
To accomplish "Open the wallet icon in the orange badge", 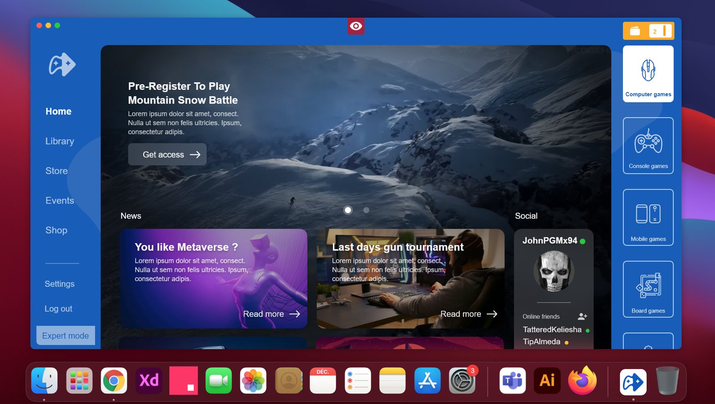I will pyautogui.click(x=635, y=31).
